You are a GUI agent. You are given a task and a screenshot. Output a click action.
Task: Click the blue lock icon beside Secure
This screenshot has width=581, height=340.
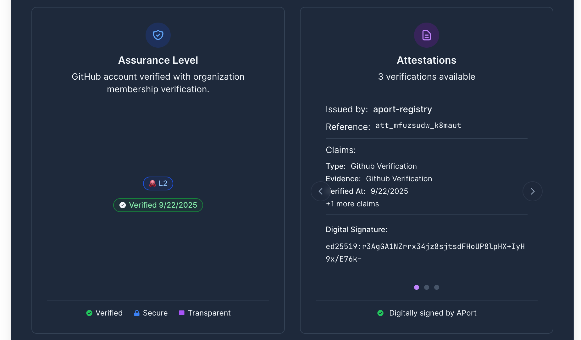[136, 313]
